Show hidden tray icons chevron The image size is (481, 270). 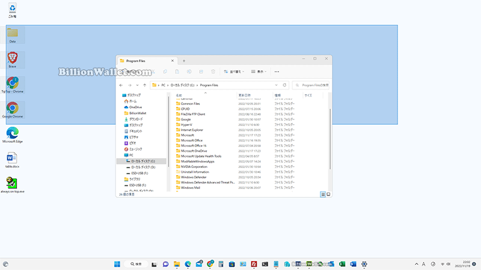[416, 264]
